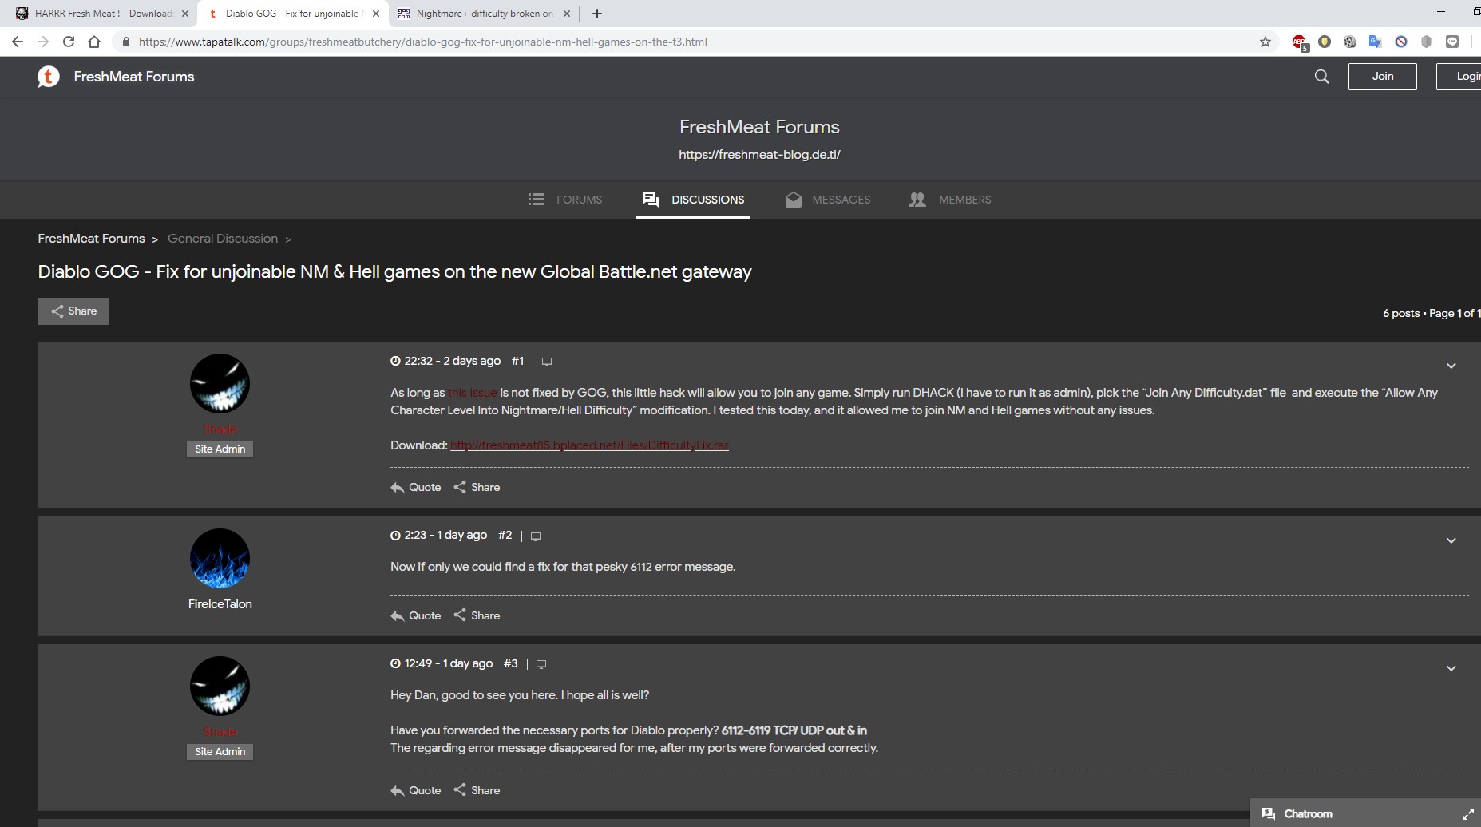Click the #1 post number link

pos(517,361)
